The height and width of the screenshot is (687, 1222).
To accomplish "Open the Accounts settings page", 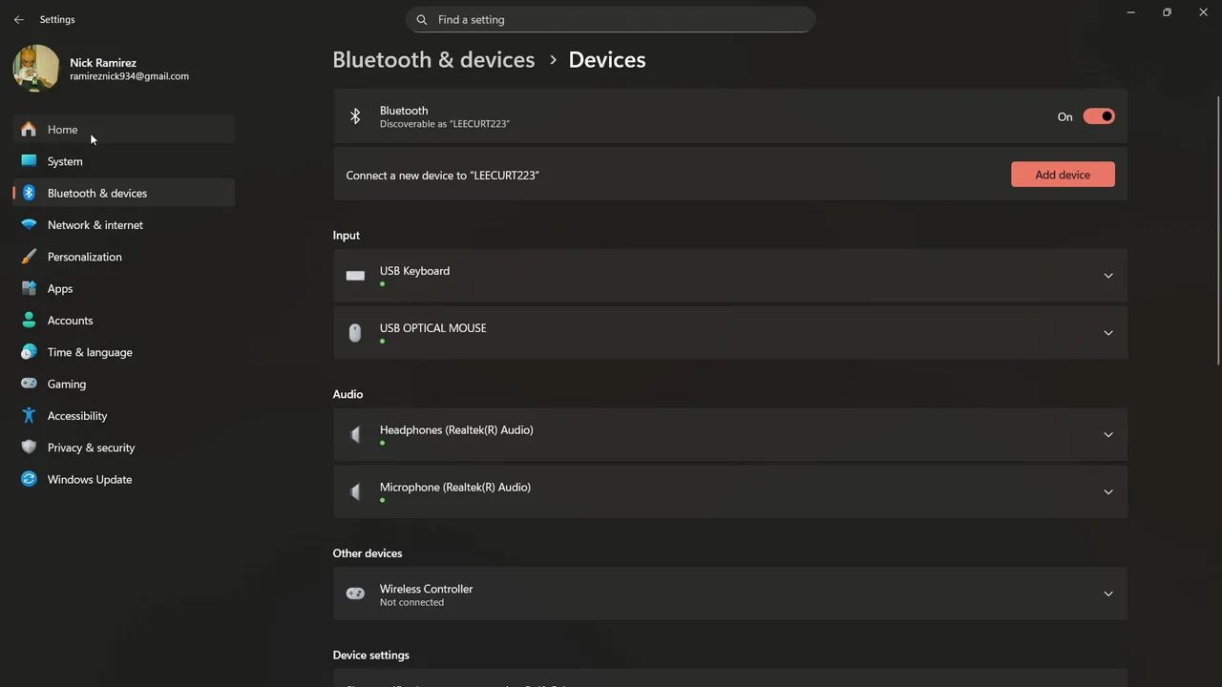I will (x=70, y=321).
